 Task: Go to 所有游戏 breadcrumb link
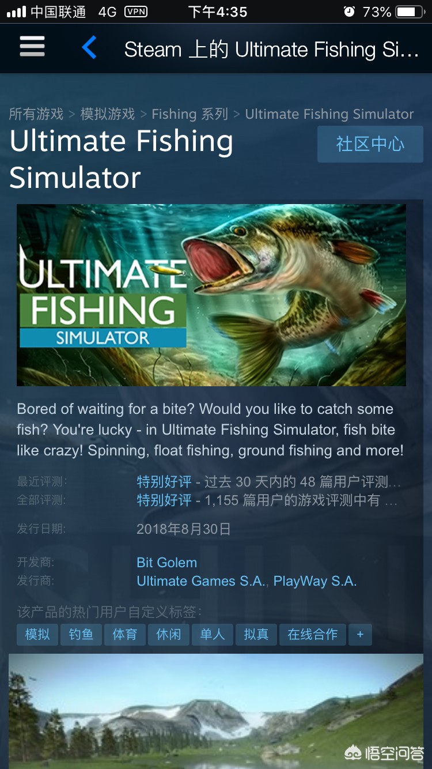(x=36, y=114)
